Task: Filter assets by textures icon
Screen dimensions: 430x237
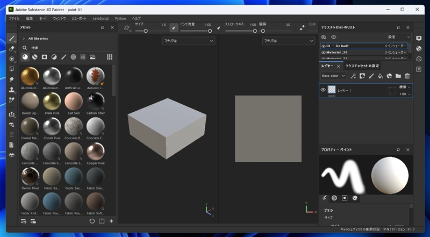Action: (83, 57)
